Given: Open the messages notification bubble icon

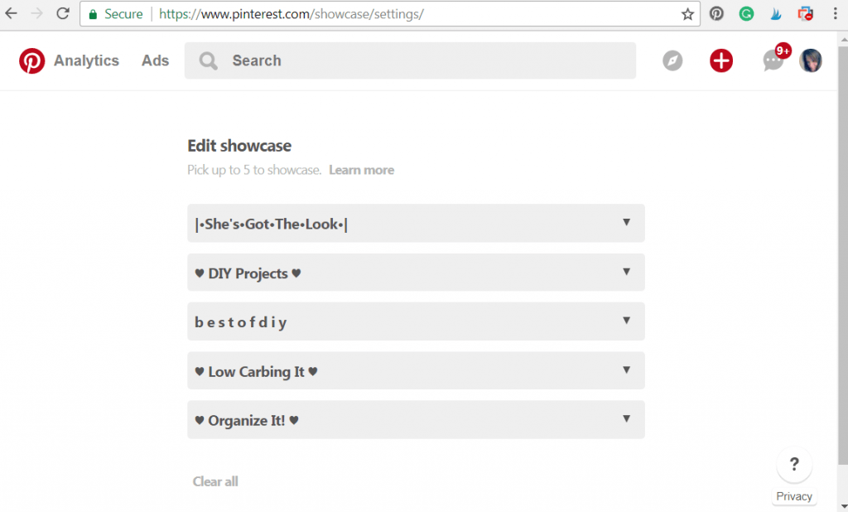Looking at the screenshot, I should (773, 60).
